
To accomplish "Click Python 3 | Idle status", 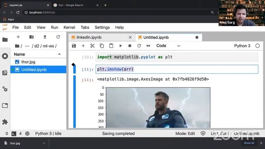I will (x=48, y=134).
